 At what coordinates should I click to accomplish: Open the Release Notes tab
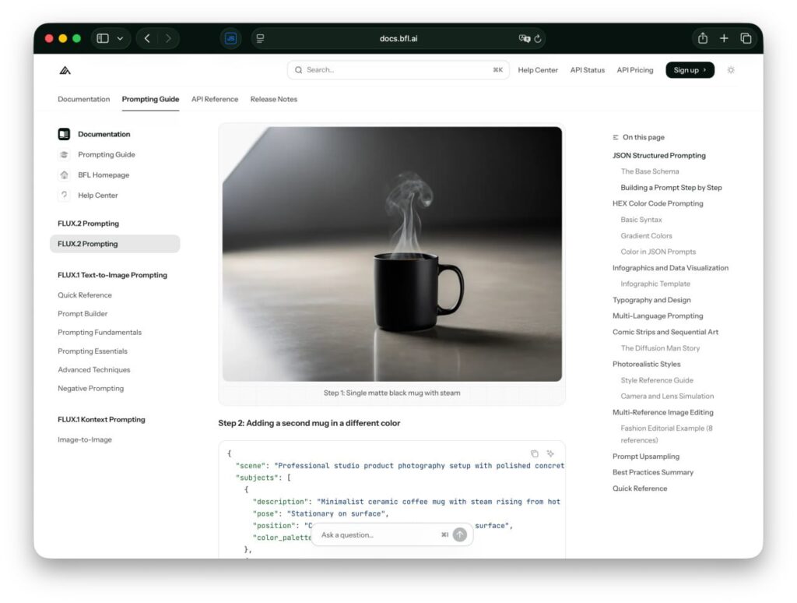pyautogui.click(x=273, y=99)
